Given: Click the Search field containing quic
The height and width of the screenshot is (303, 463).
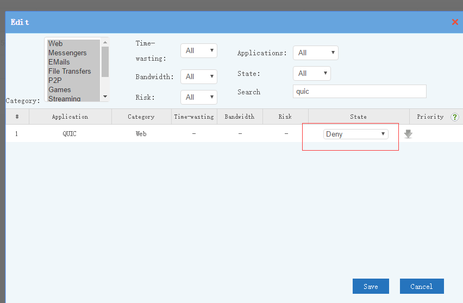Looking at the screenshot, I should pos(359,91).
